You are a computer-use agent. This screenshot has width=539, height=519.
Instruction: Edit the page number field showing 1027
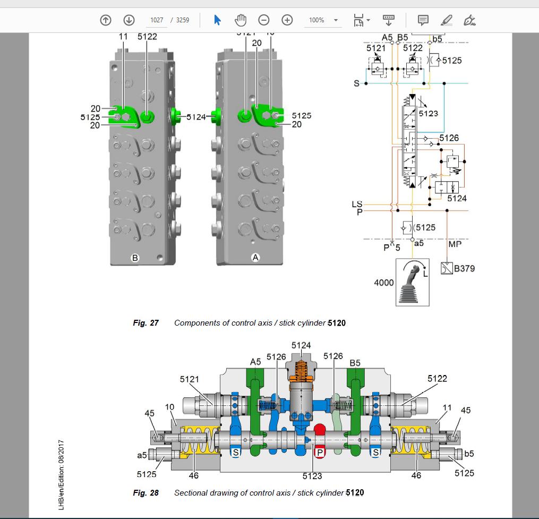click(x=157, y=20)
